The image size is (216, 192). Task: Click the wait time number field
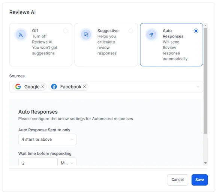pyautogui.click(x=38, y=162)
